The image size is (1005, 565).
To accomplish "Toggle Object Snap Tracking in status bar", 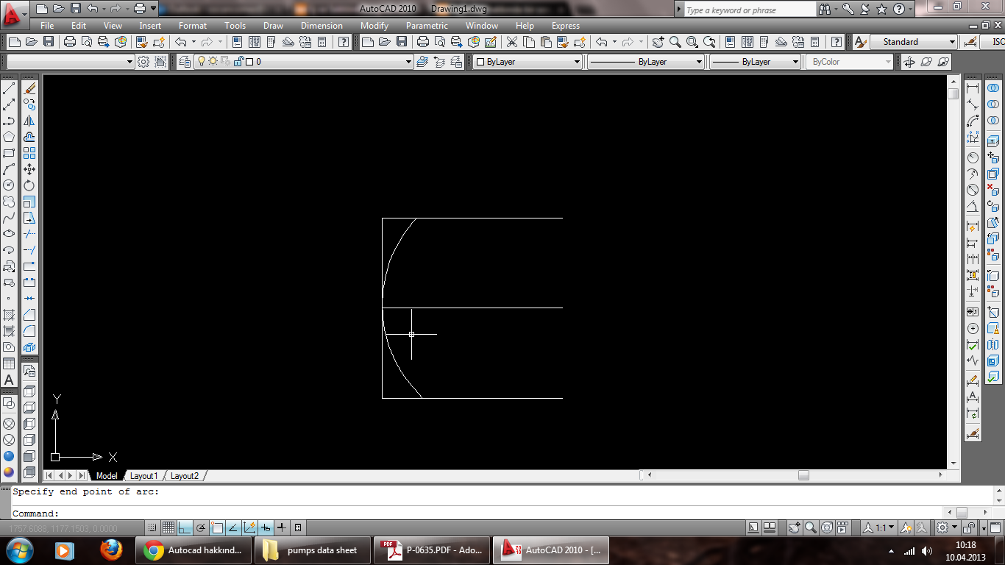I will click(233, 527).
